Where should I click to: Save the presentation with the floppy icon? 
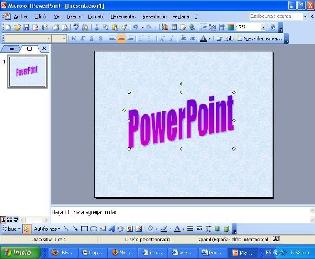[26, 27]
